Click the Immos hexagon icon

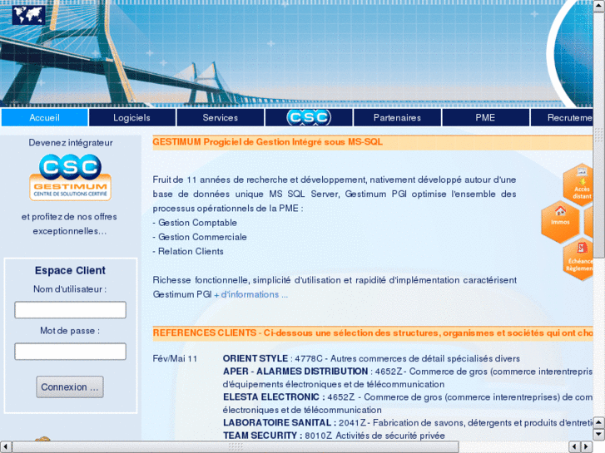(x=560, y=222)
